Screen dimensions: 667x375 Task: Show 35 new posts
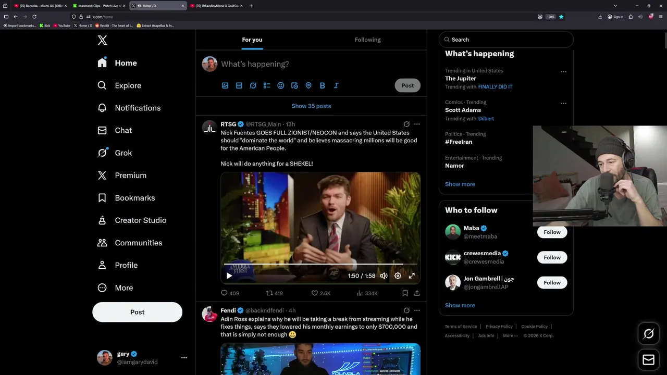tap(311, 106)
